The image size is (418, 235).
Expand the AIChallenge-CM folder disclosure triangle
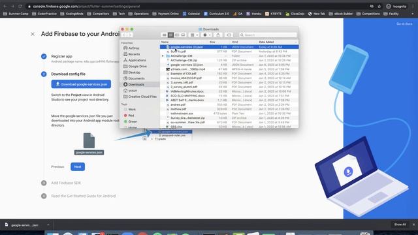163,56
